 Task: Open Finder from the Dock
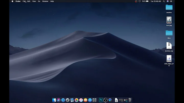click(x=54, y=100)
